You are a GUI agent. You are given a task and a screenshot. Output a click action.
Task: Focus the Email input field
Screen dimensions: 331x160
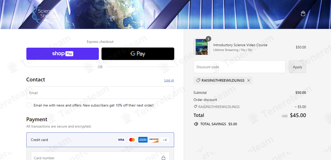(100, 93)
